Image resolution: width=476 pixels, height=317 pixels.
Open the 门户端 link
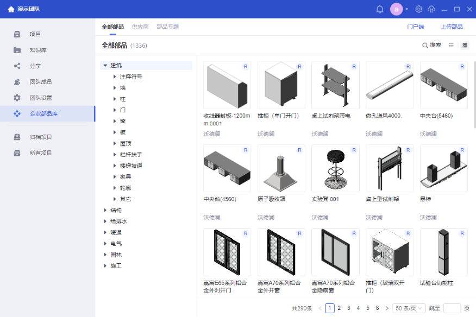pyautogui.click(x=415, y=27)
